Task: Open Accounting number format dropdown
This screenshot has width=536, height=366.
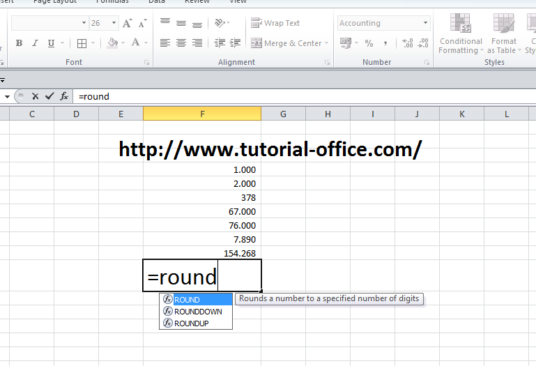Action: pos(425,23)
